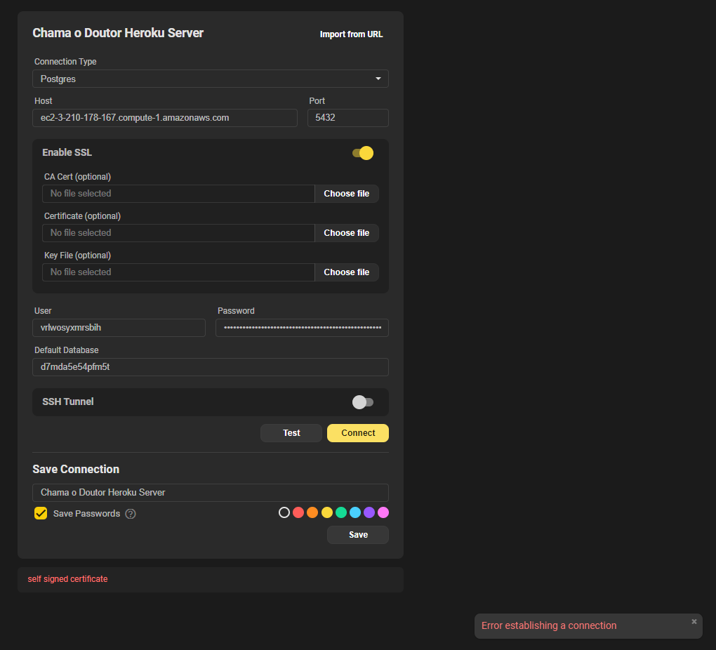Click the Save Passwords help icon

pyautogui.click(x=131, y=513)
